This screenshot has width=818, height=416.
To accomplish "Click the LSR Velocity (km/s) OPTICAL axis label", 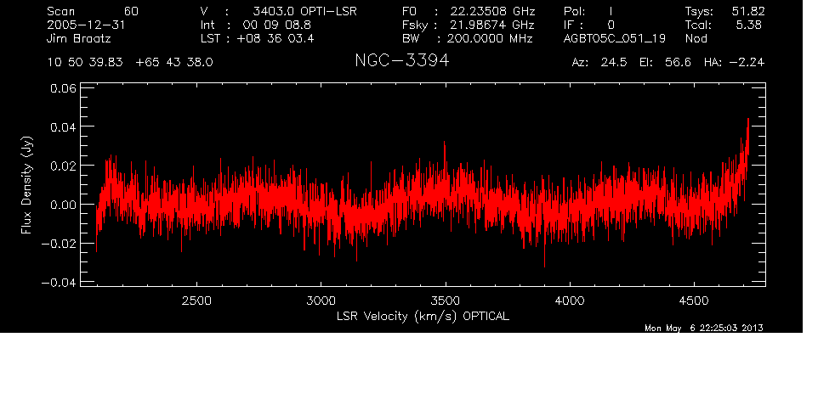I will point(423,316).
